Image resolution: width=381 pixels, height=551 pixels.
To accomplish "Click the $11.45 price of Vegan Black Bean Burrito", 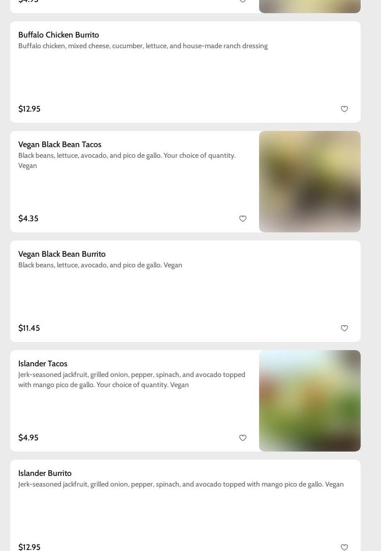I will tap(29, 328).
